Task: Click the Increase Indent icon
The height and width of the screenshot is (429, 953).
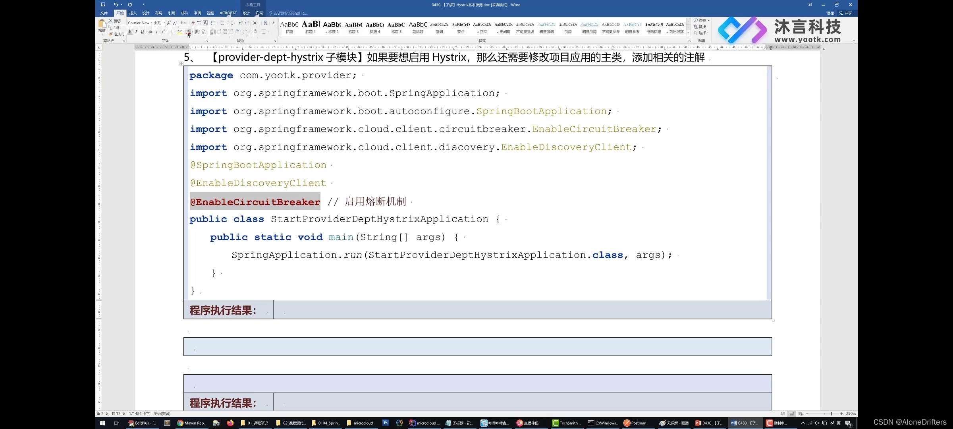Action: pos(247,23)
